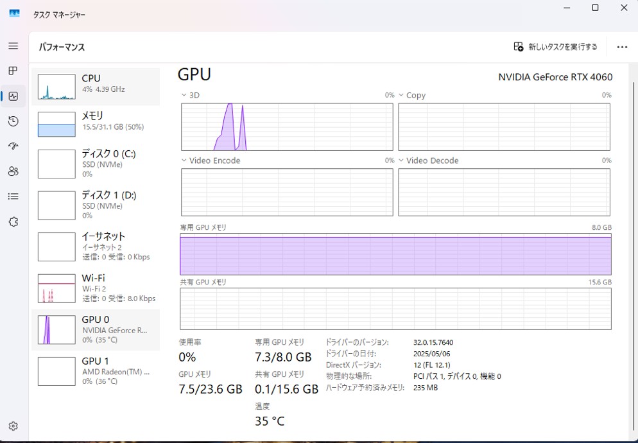Select the Performance page icon
Screen dimensions: 638x443
13,96
